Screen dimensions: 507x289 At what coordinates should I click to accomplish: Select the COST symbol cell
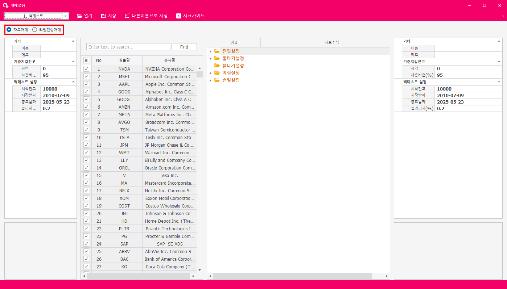click(124, 206)
